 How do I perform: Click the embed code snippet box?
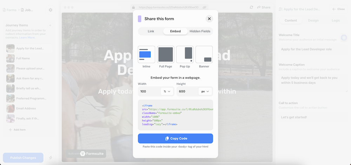tap(175, 115)
